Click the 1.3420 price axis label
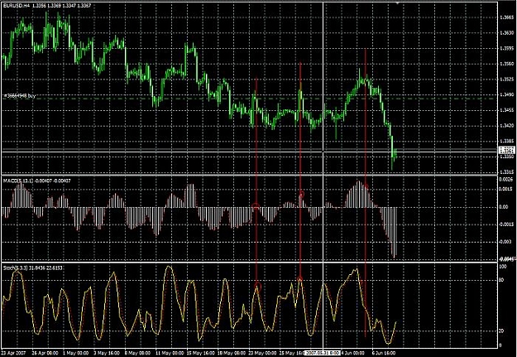Screen dimensions: 517x357 click(507, 126)
